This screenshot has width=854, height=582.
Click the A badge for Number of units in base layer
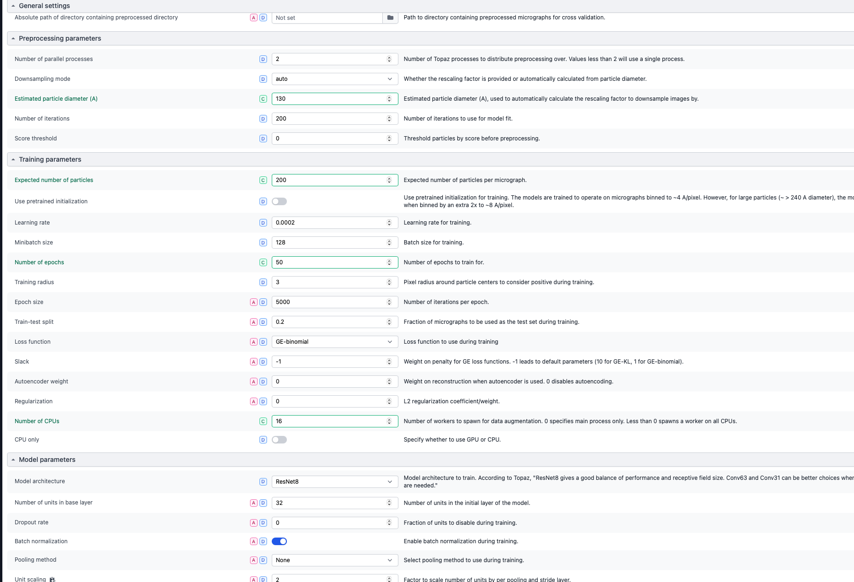(254, 503)
